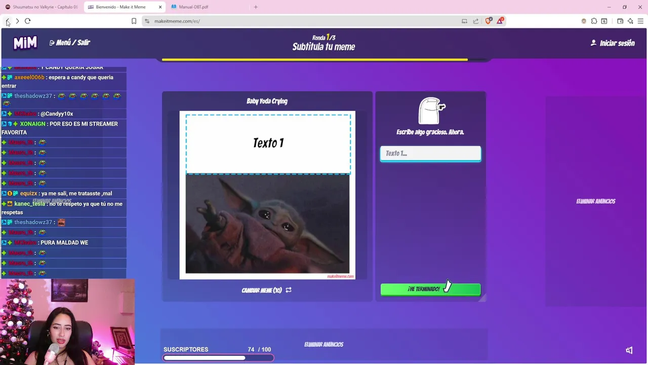Click the streamer webcam overlay

click(x=67, y=321)
